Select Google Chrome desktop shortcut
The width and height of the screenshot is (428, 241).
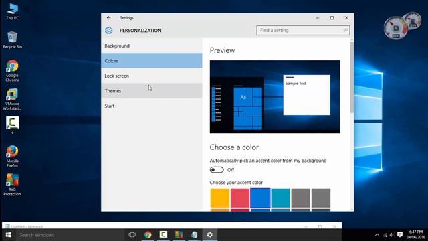(12, 71)
